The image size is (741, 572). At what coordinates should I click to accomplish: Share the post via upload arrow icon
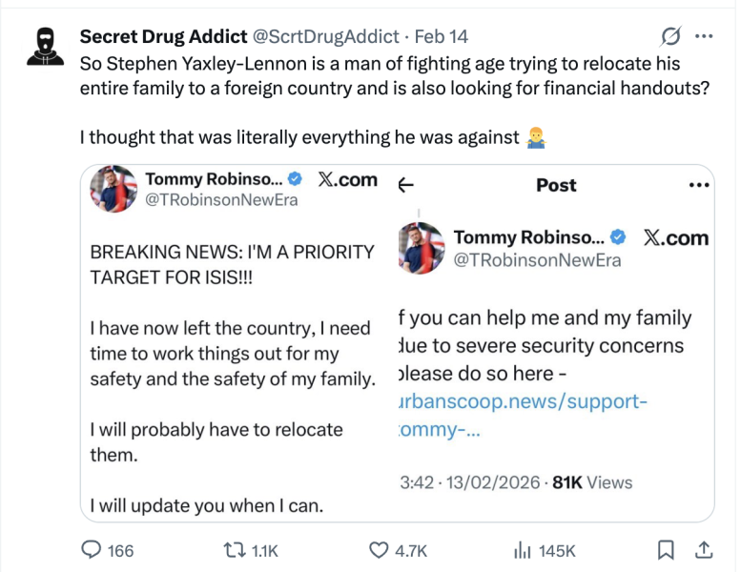[705, 550]
